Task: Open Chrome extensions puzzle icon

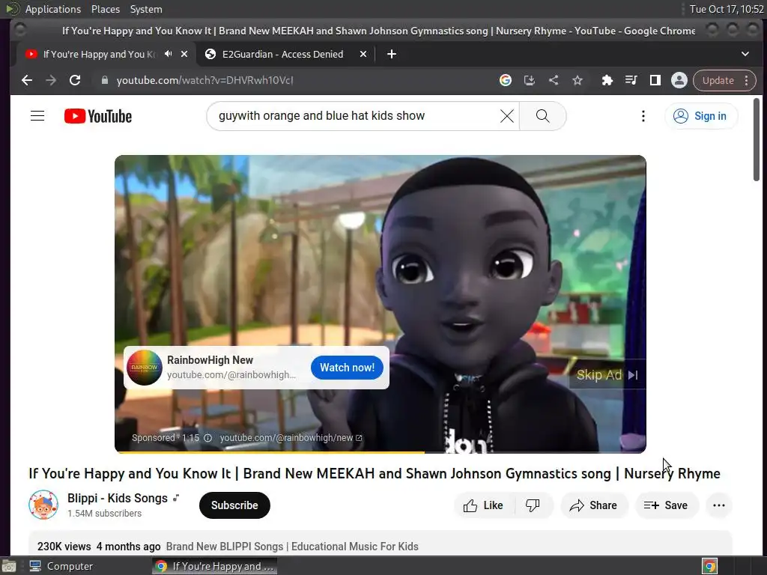Action: [607, 80]
